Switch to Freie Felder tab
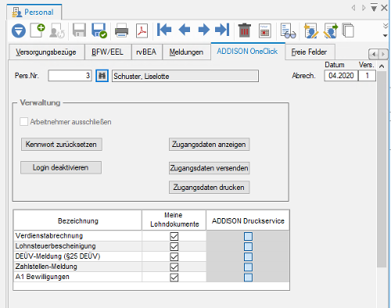391x308 pixels. pyautogui.click(x=310, y=52)
